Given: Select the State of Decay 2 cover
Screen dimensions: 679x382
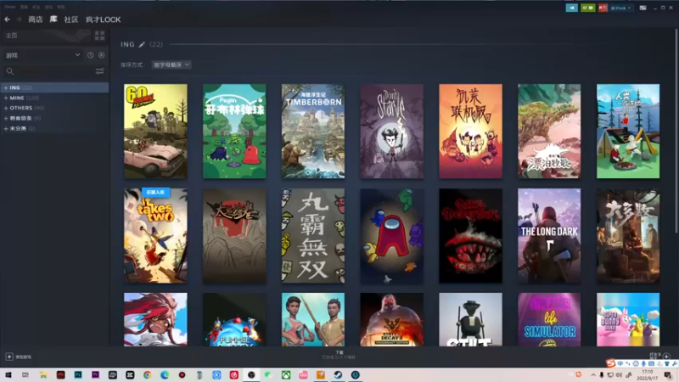Looking at the screenshot, I should click(392, 320).
